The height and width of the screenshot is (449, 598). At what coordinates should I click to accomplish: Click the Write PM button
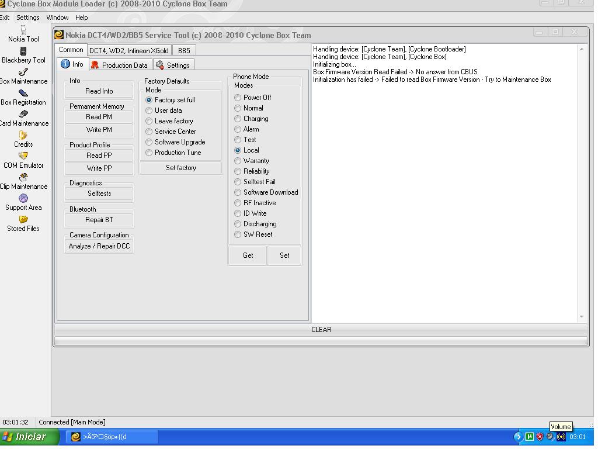pos(99,130)
